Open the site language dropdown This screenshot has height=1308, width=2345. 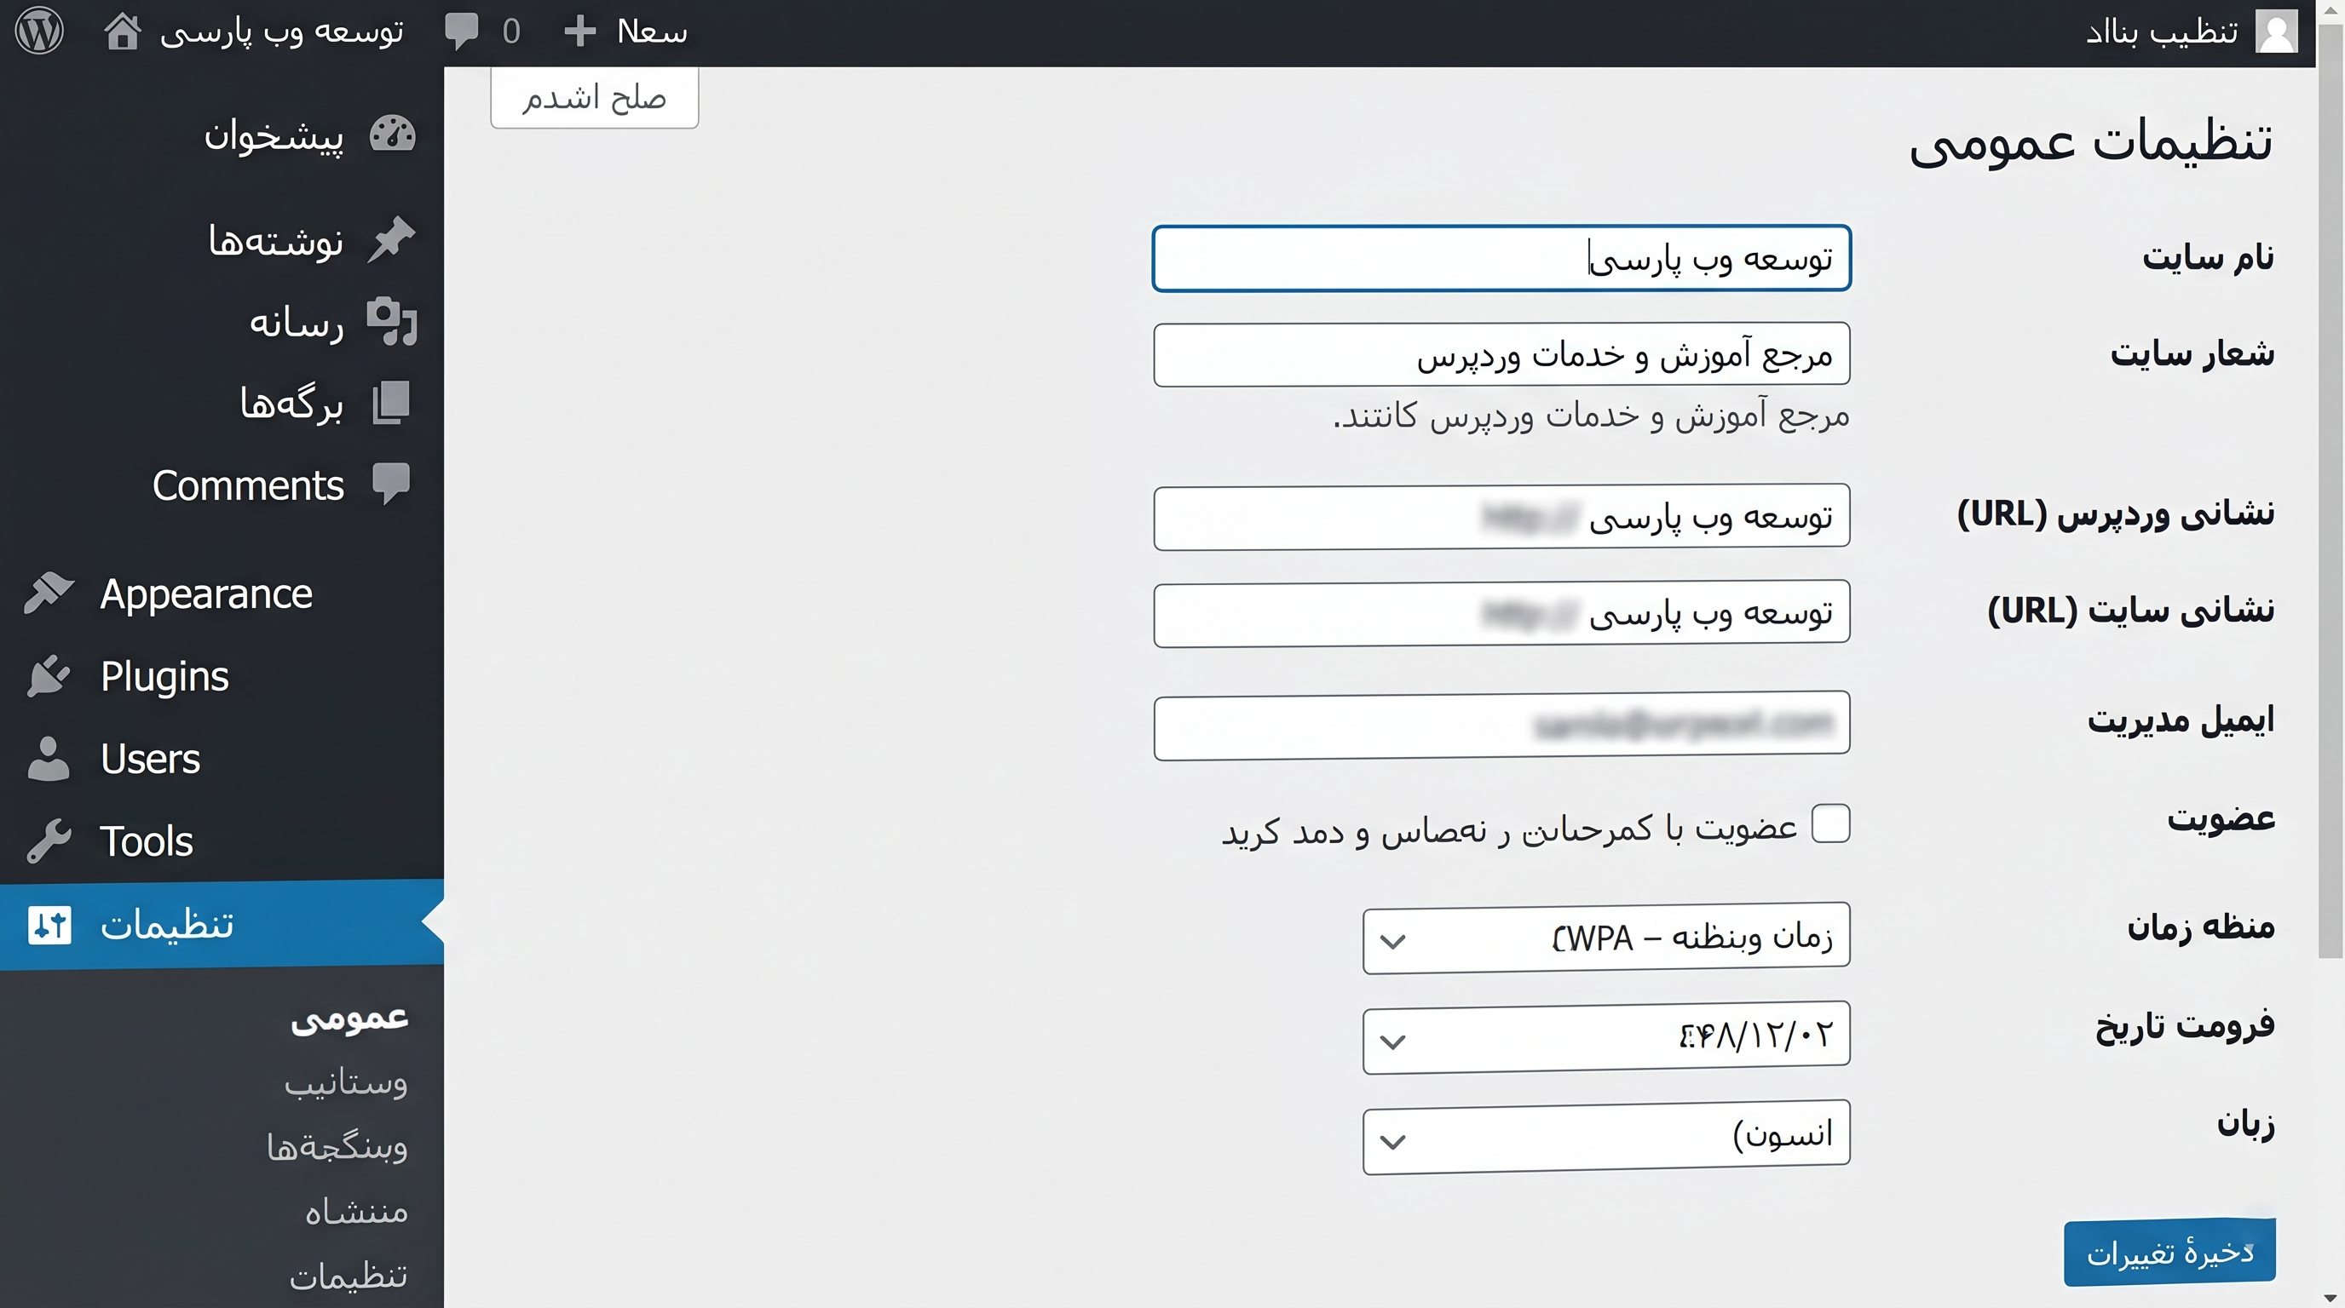click(1606, 1138)
